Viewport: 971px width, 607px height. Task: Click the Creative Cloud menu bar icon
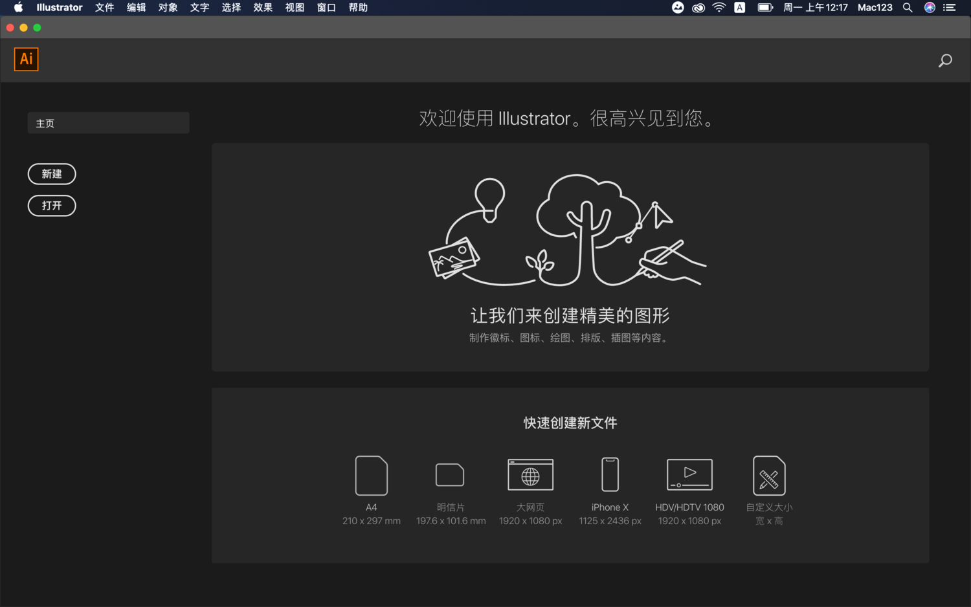(698, 7)
